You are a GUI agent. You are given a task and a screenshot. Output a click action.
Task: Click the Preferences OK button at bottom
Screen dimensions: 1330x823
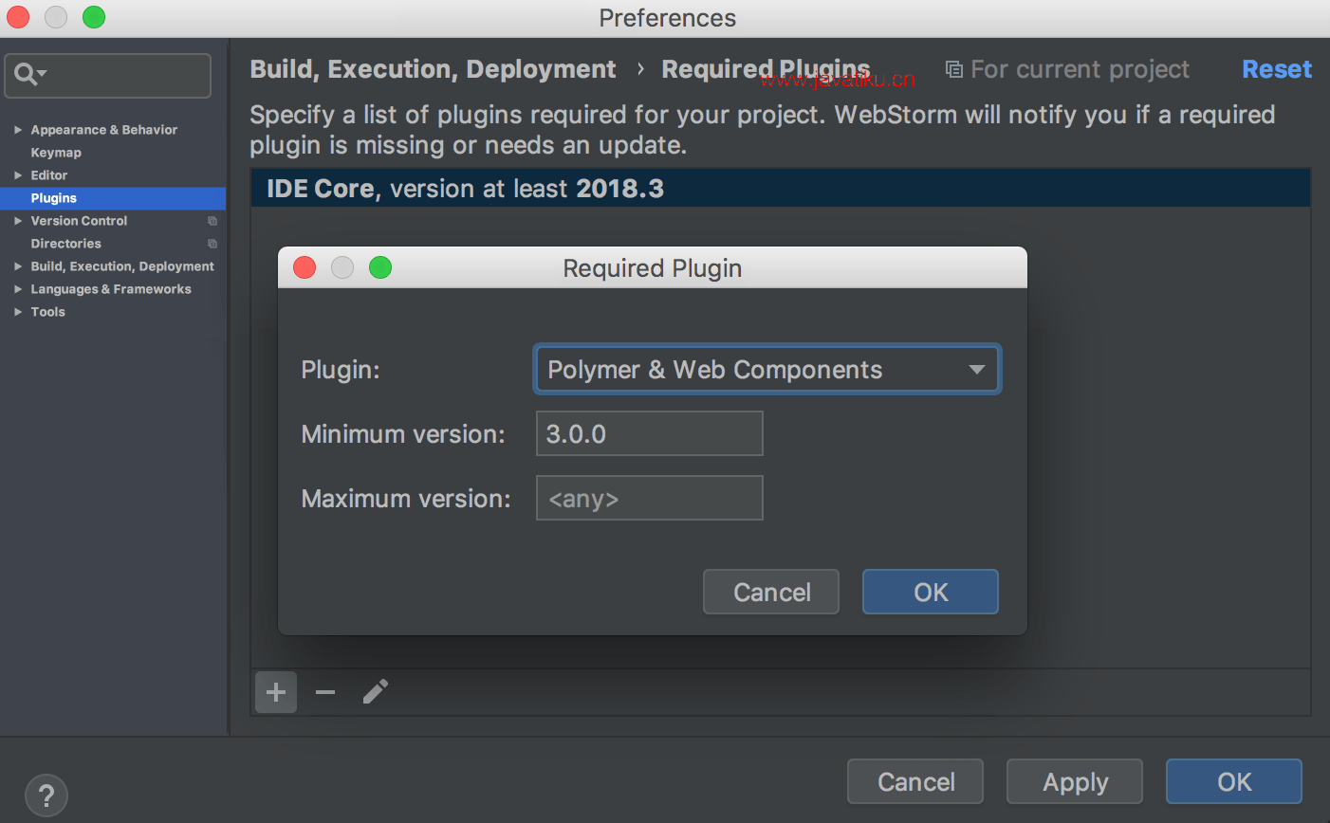coord(1234,781)
